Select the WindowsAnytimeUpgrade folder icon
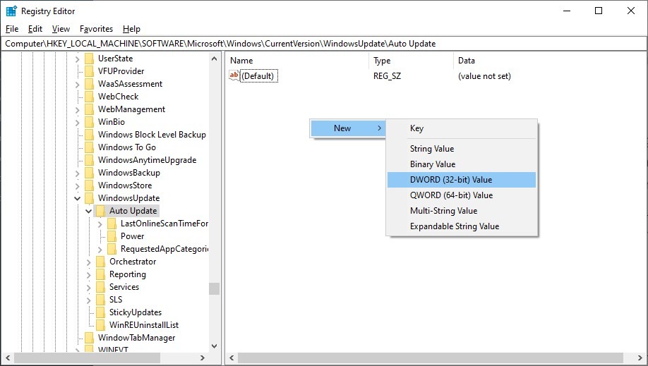The width and height of the screenshot is (648, 366). click(89, 160)
